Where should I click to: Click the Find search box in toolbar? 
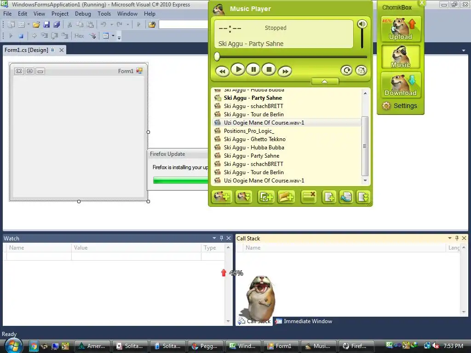click(x=184, y=24)
